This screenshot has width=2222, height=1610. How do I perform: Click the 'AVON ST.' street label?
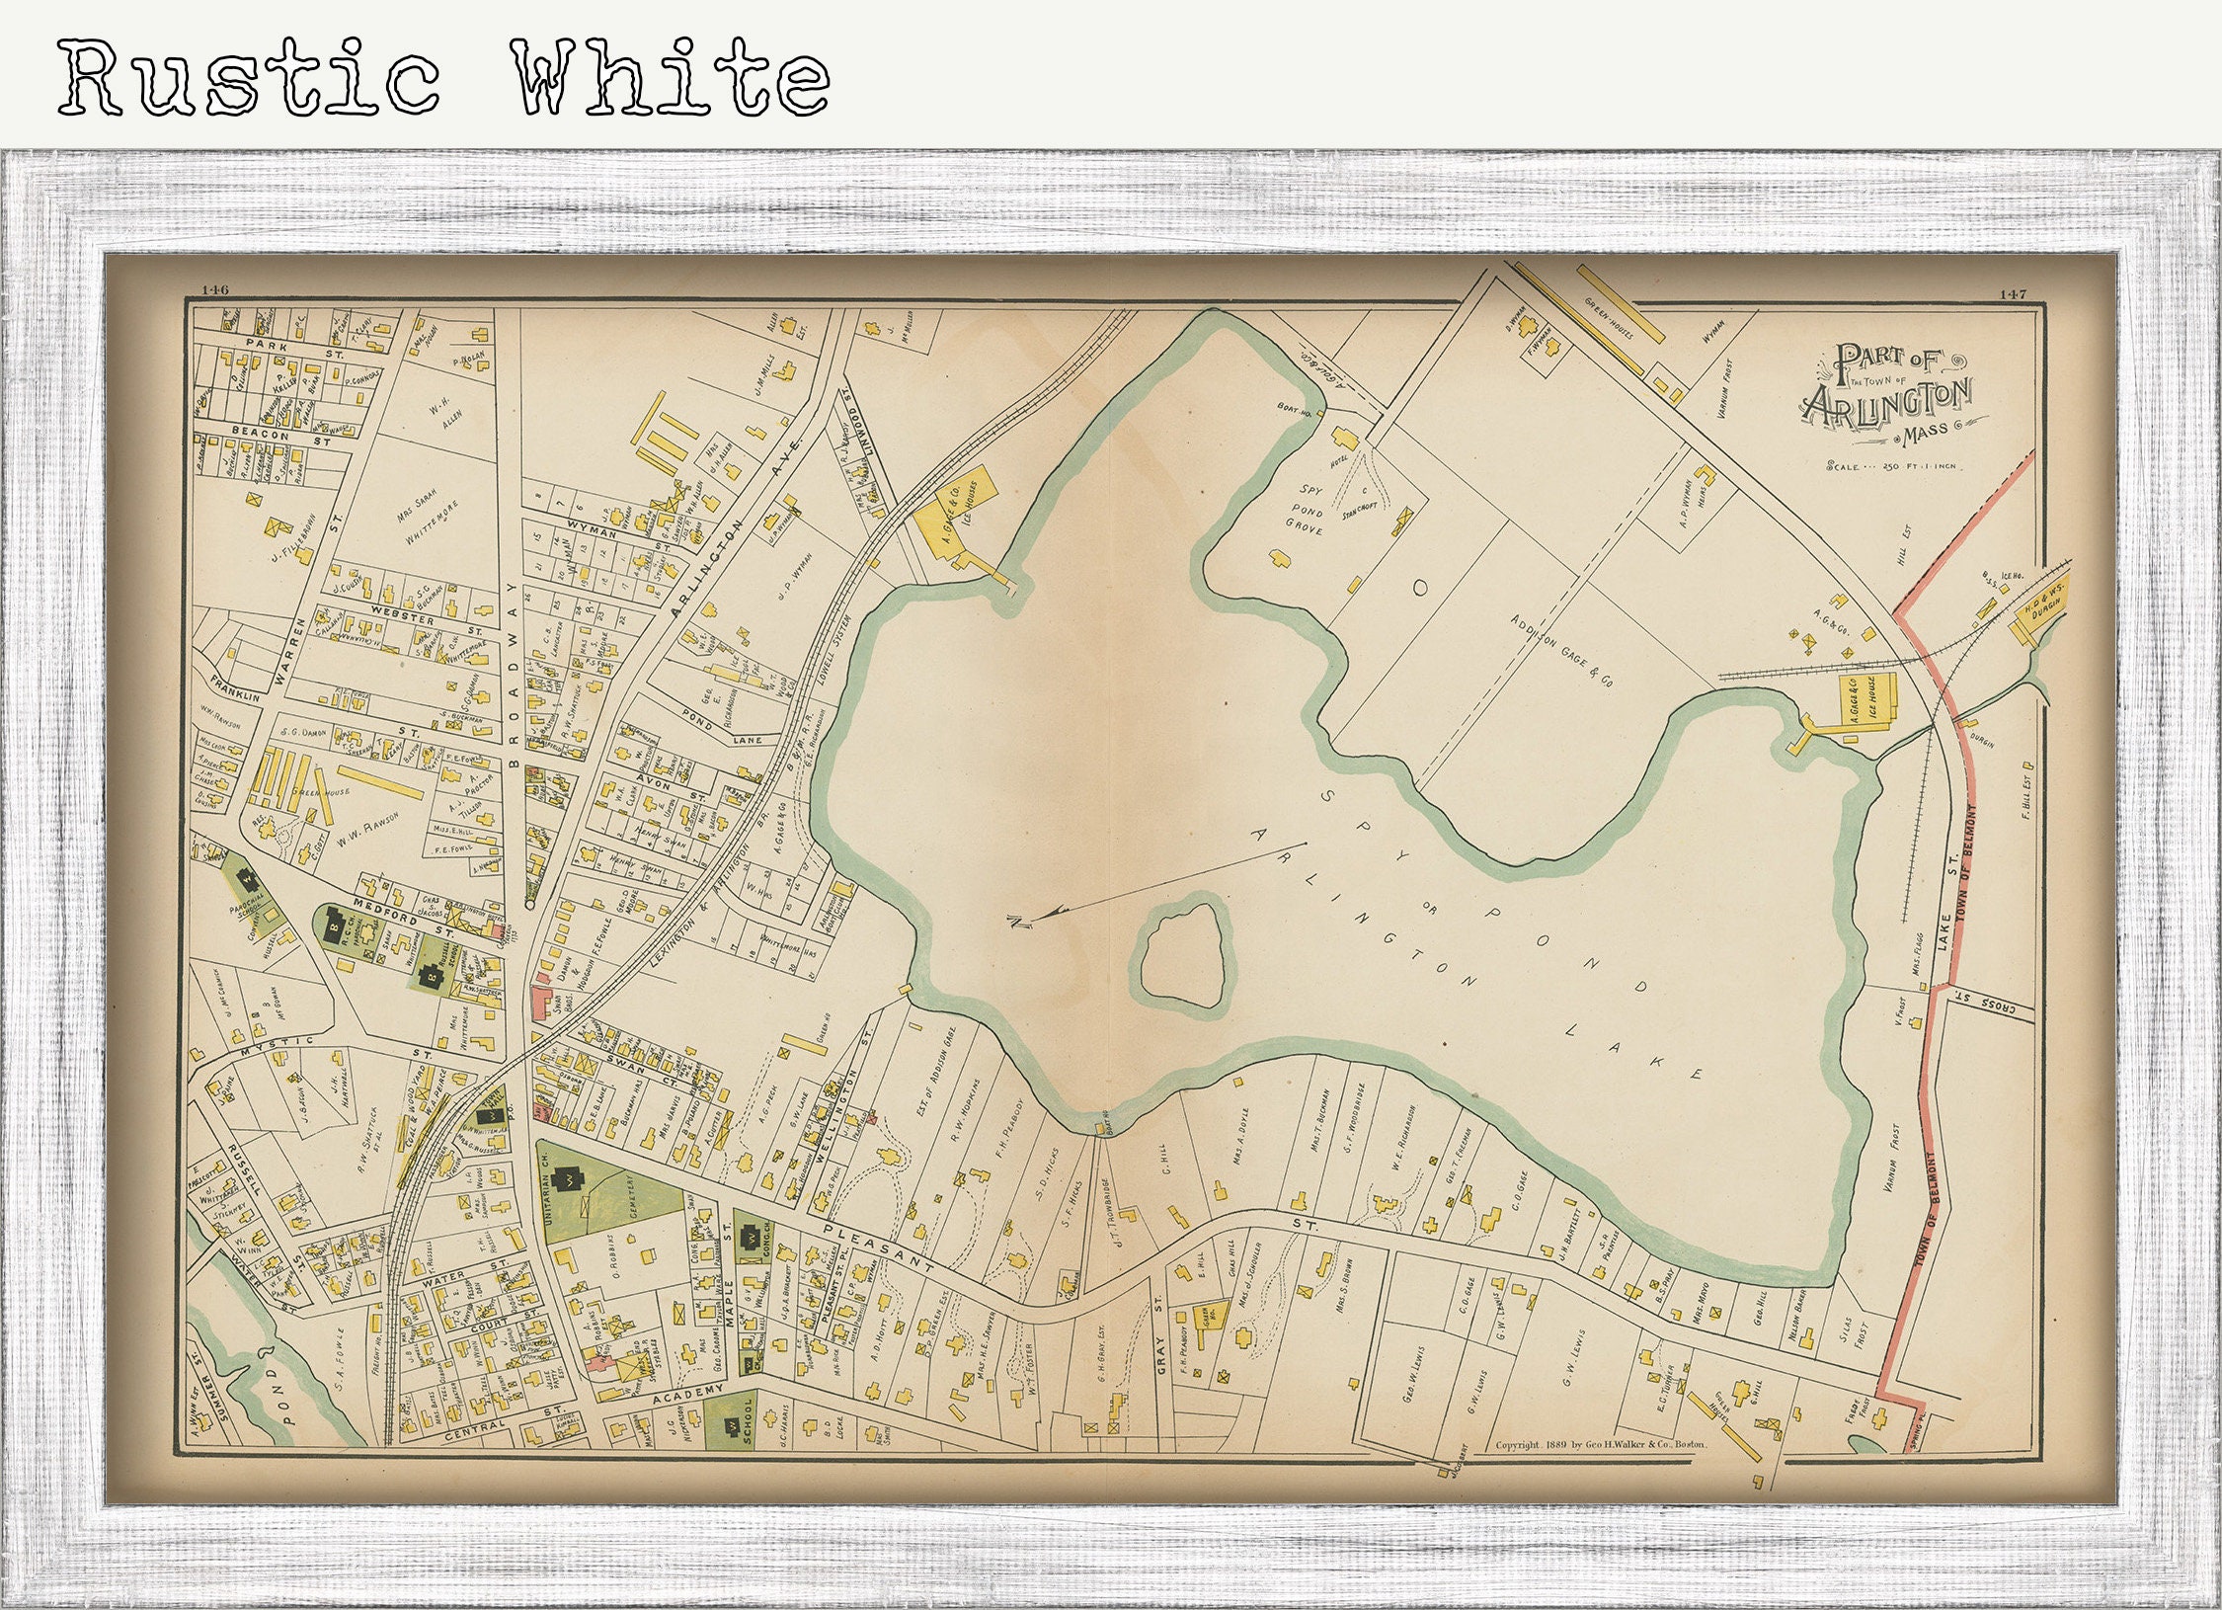[x=673, y=788]
